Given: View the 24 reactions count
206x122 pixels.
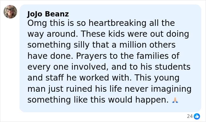Looking at the screenshot, I should point(190,116).
